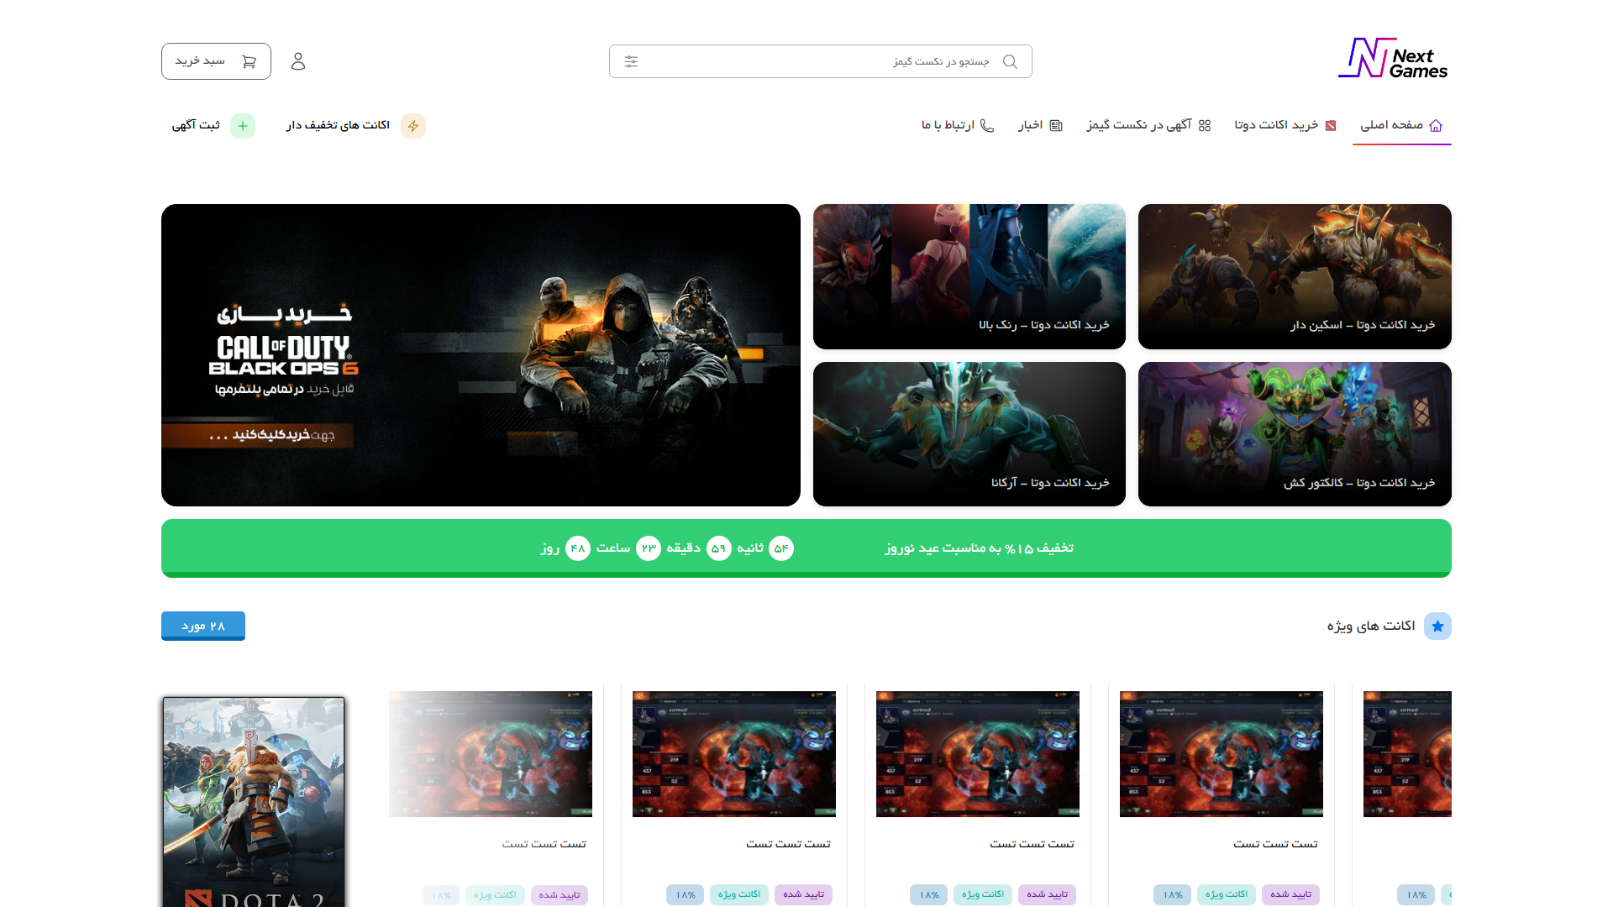The width and height of the screenshot is (1613, 907).
Task: Click the Next Games logo
Action: 1393,59
